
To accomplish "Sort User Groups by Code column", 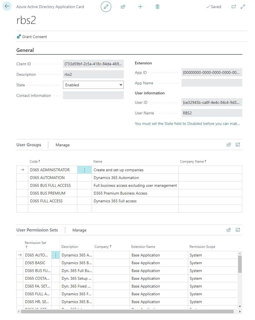I will [35, 162].
